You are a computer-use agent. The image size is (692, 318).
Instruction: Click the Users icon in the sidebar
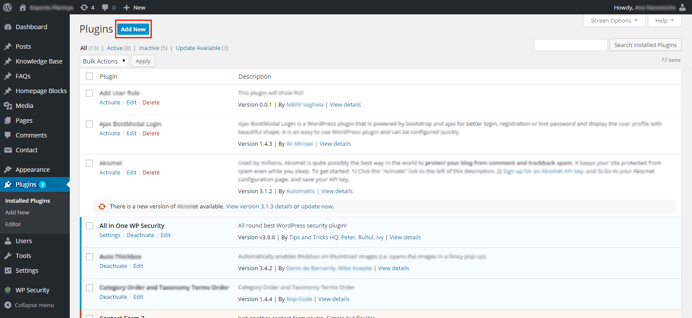(x=8, y=241)
